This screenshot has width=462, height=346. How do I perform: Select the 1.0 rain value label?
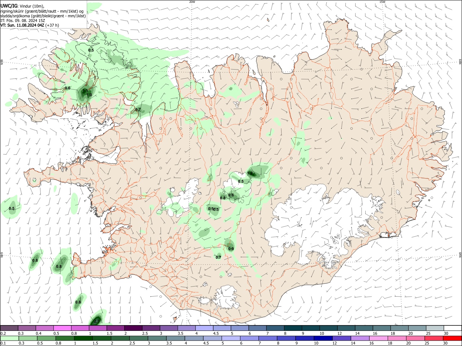pyautogui.click(x=89, y=95)
